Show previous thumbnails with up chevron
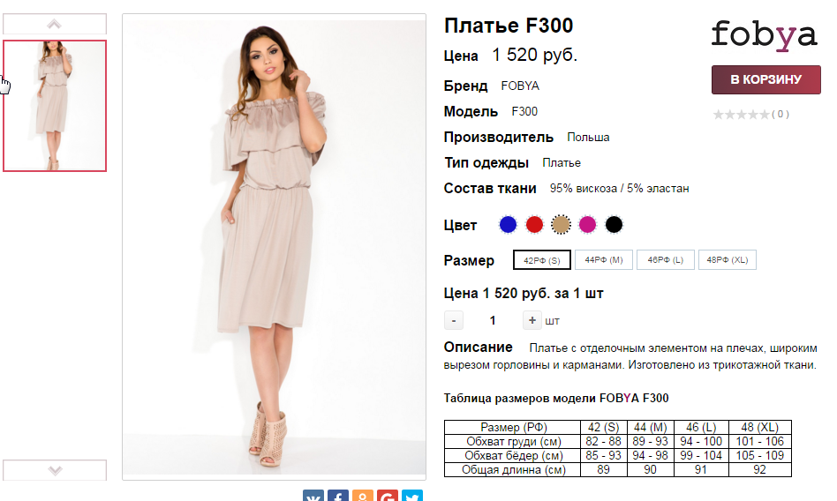Image resolution: width=837 pixels, height=501 pixels. point(55,24)
